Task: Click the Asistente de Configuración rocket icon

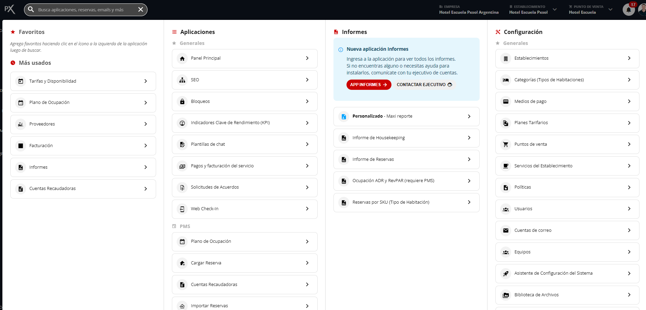Action: (506, 274)
